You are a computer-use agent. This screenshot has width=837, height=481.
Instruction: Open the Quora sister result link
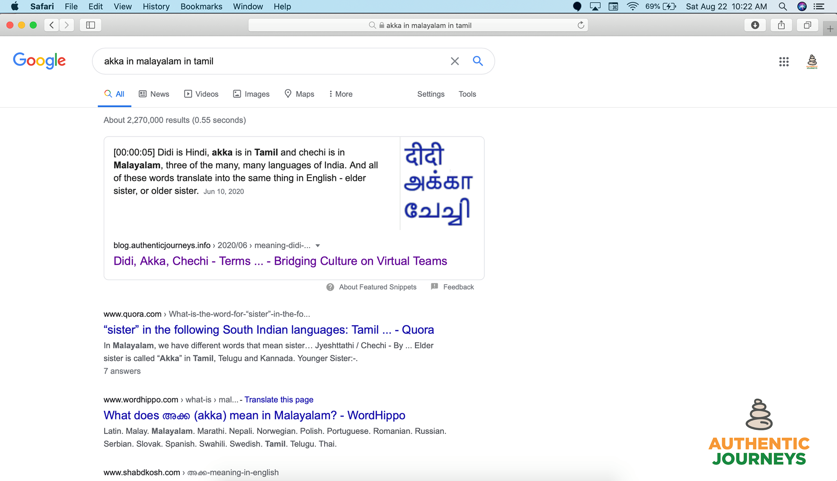pos(269,330)
